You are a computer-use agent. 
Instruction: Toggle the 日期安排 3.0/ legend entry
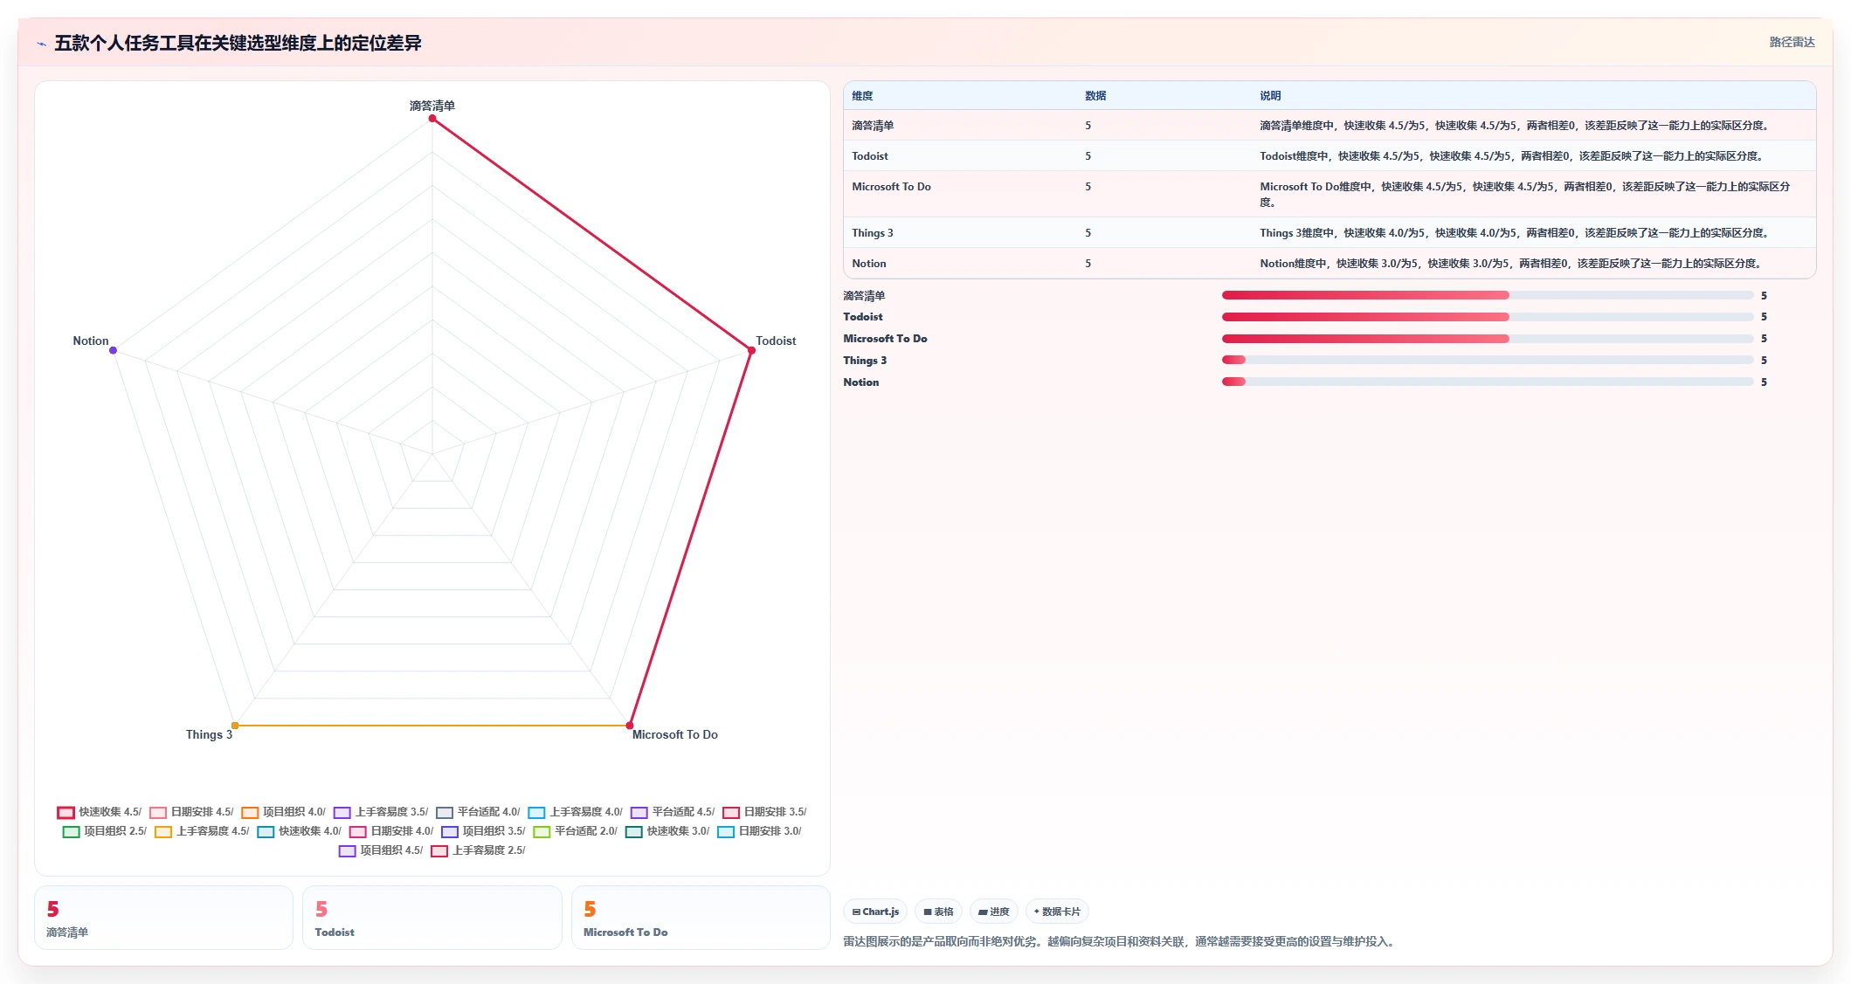point(759,831)
